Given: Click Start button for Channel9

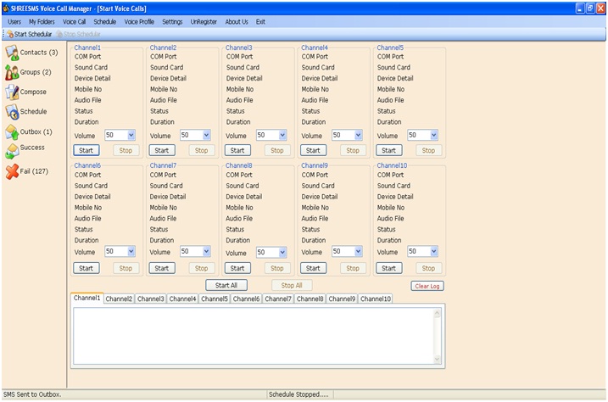Looking at the screenshot, I should tap(313, 268).
